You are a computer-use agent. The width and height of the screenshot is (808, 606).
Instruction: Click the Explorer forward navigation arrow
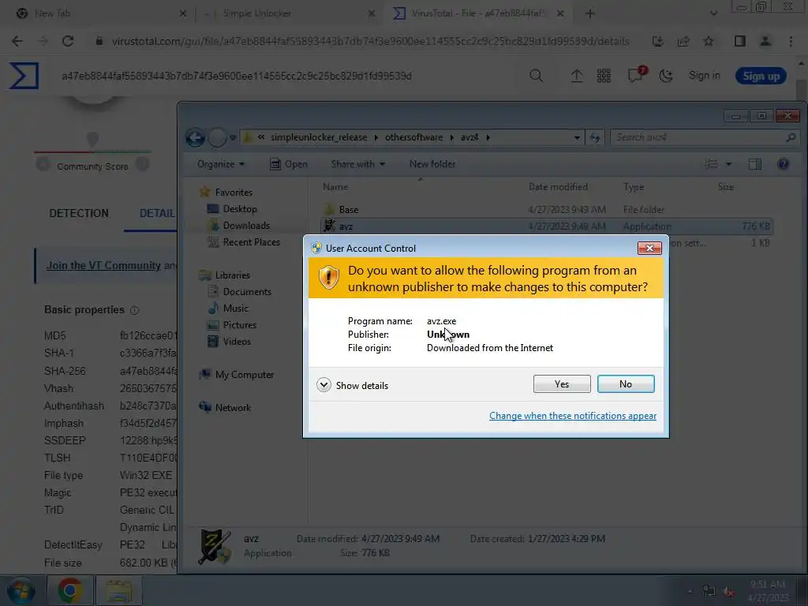point(217,137)
